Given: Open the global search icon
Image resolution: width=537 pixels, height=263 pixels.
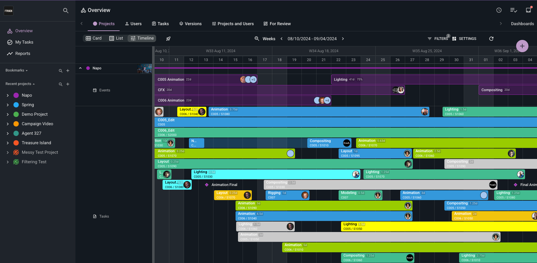Looking at the screenshot, I should point(66,10).
